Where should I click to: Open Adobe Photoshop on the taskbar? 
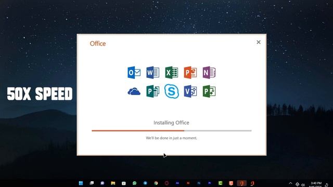click(x=199, y=183)
